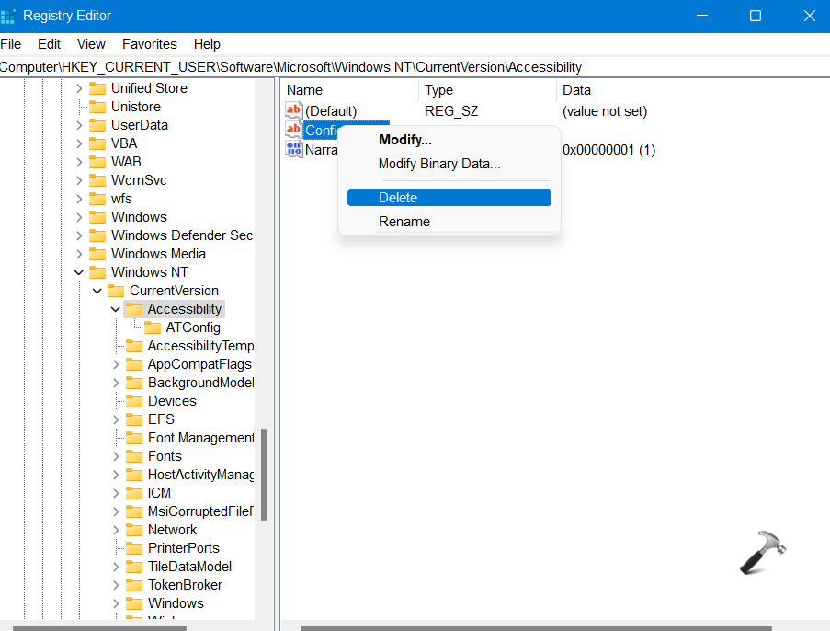830x631 pixels.
Task: Collapse the Windows NT tree node
Action: pyautogui.click(x=79, y=272)
